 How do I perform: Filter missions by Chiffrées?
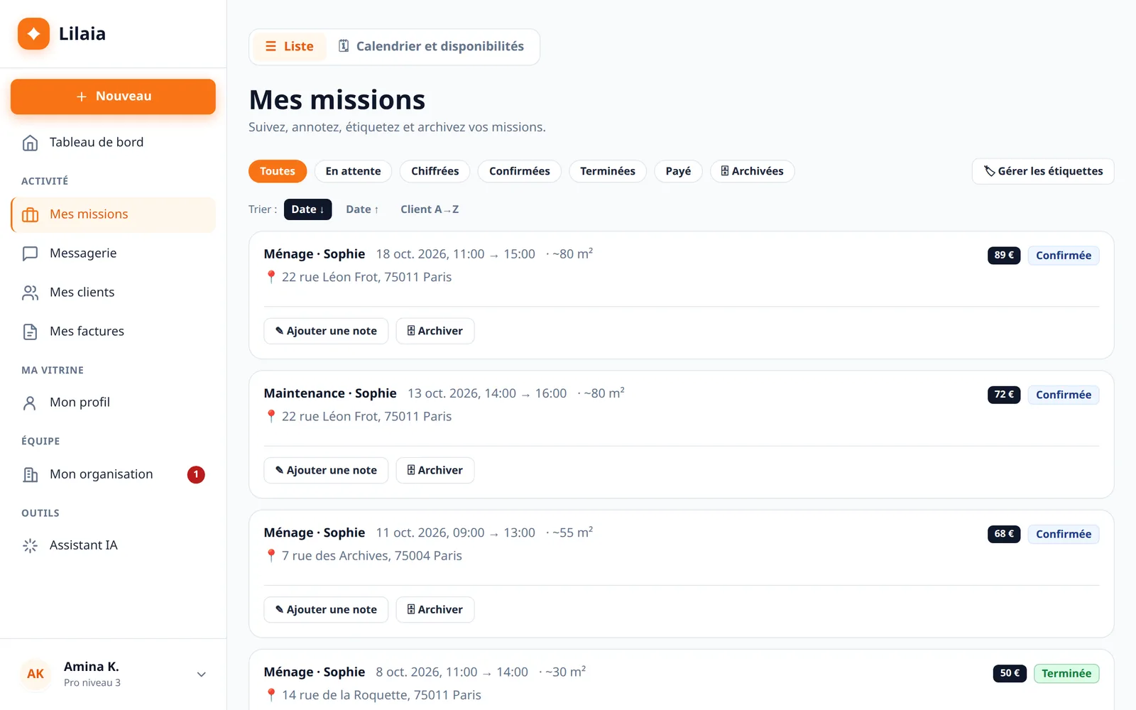(435, 171)
